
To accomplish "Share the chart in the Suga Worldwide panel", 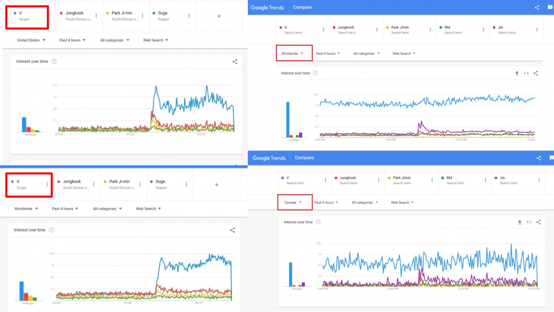I will (x=233, y=230).
